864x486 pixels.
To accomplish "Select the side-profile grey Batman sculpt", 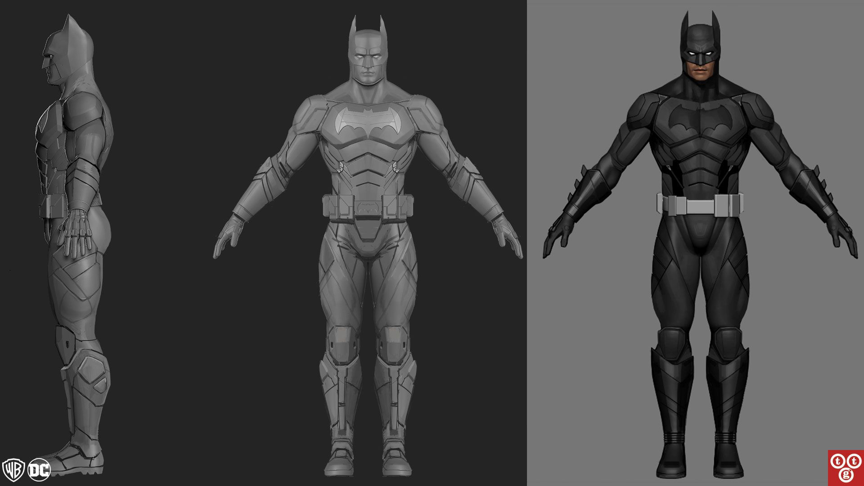I will pyautogui.click(x=74, y=244).
